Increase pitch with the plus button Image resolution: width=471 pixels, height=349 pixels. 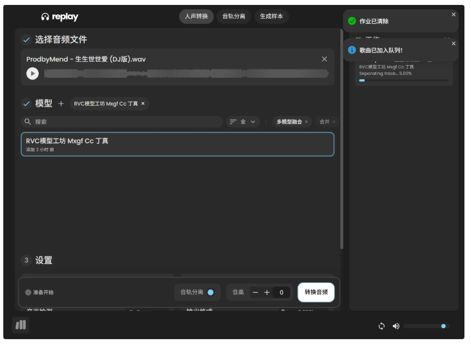point(267,293)
